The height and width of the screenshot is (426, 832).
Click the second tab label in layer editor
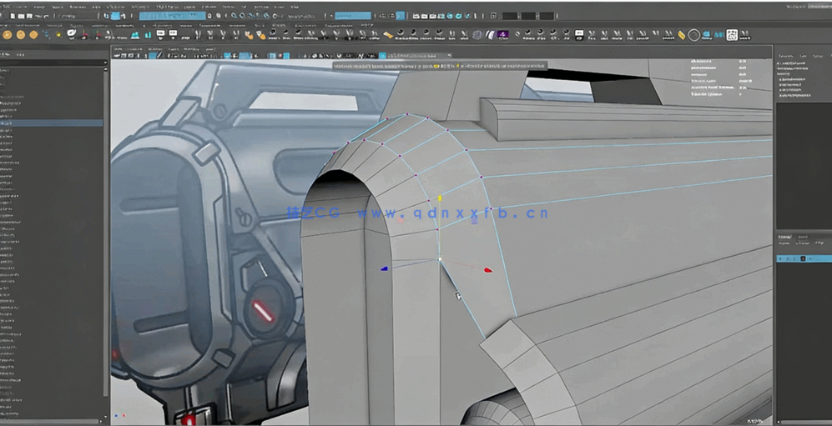803,237
